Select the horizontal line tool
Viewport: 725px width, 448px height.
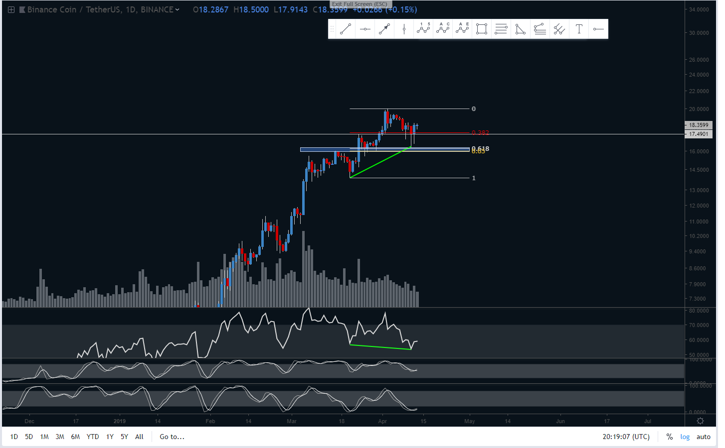click(365, 29)
